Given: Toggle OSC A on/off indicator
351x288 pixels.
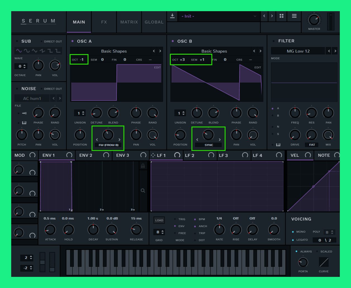Looking at the screenshot, I should click(x=72, y=41).
